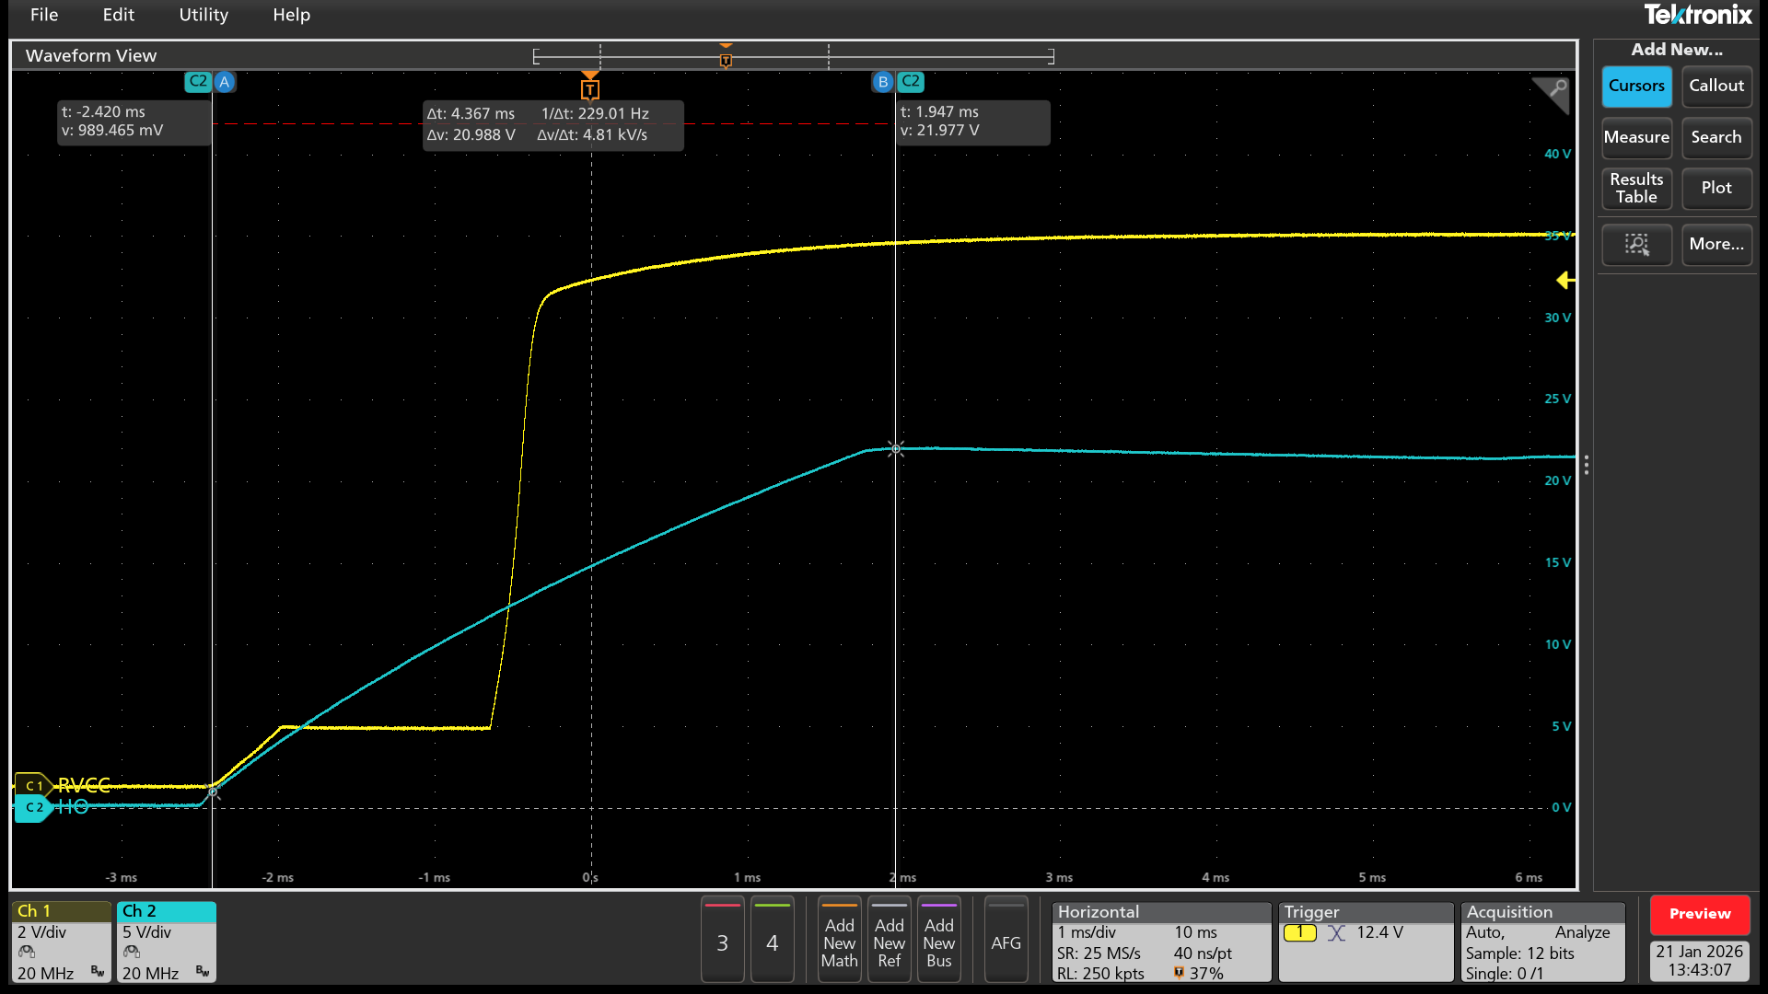Open Ch 2 vertical settings badge
Screen dimensions: 1768x994
(167, 942)
